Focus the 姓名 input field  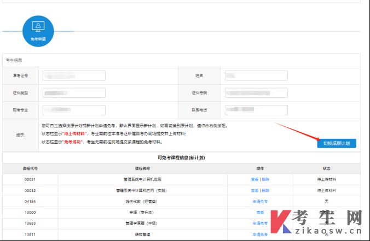[x=256, y=75]
